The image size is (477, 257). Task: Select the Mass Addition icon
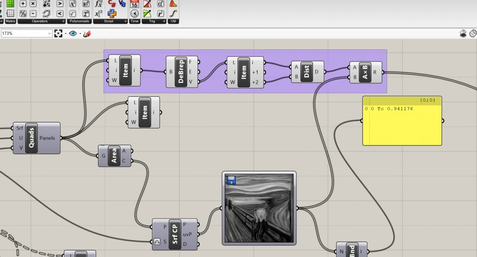point(47,3)
